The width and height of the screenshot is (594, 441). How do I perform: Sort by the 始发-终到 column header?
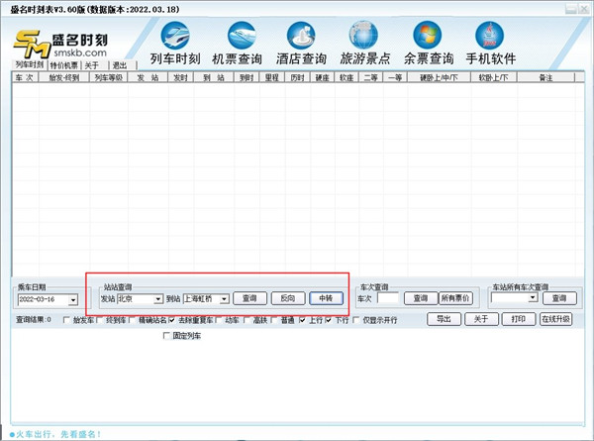(x=64, y=77)
